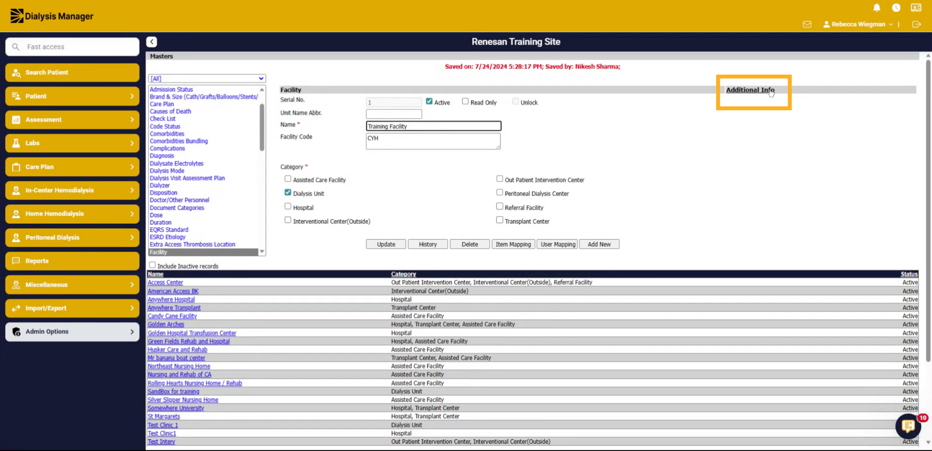The height and width of the screenshot is (451, 932).
Task: Tick Include Inactive records checkbox
Action: [x=153, y=265]
